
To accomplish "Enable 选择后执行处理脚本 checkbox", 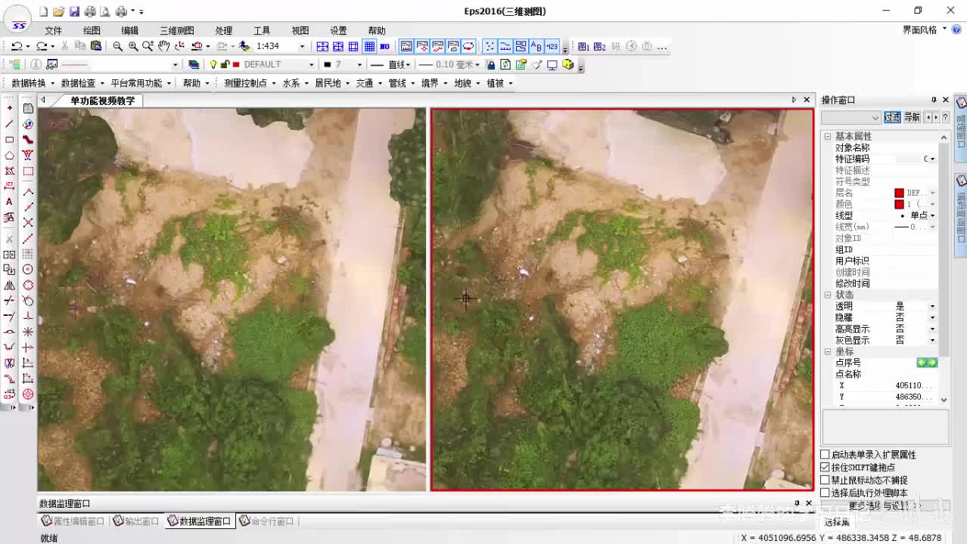I will coord(825,493).
